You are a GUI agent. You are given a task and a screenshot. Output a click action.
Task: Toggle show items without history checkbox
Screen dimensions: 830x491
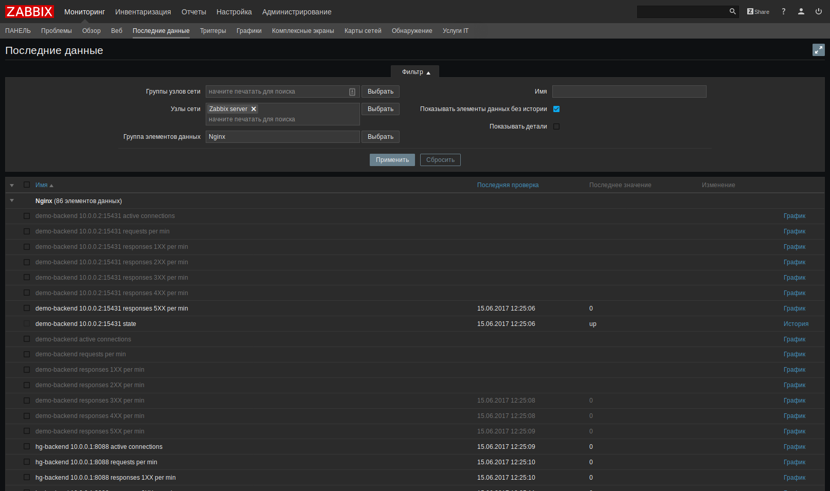(556, 109)
